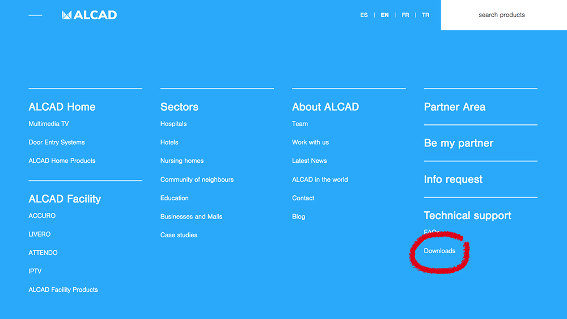Open Community of neighbours link
The height and width of the screenshot is (319, 567).
(x=197, y=180)
